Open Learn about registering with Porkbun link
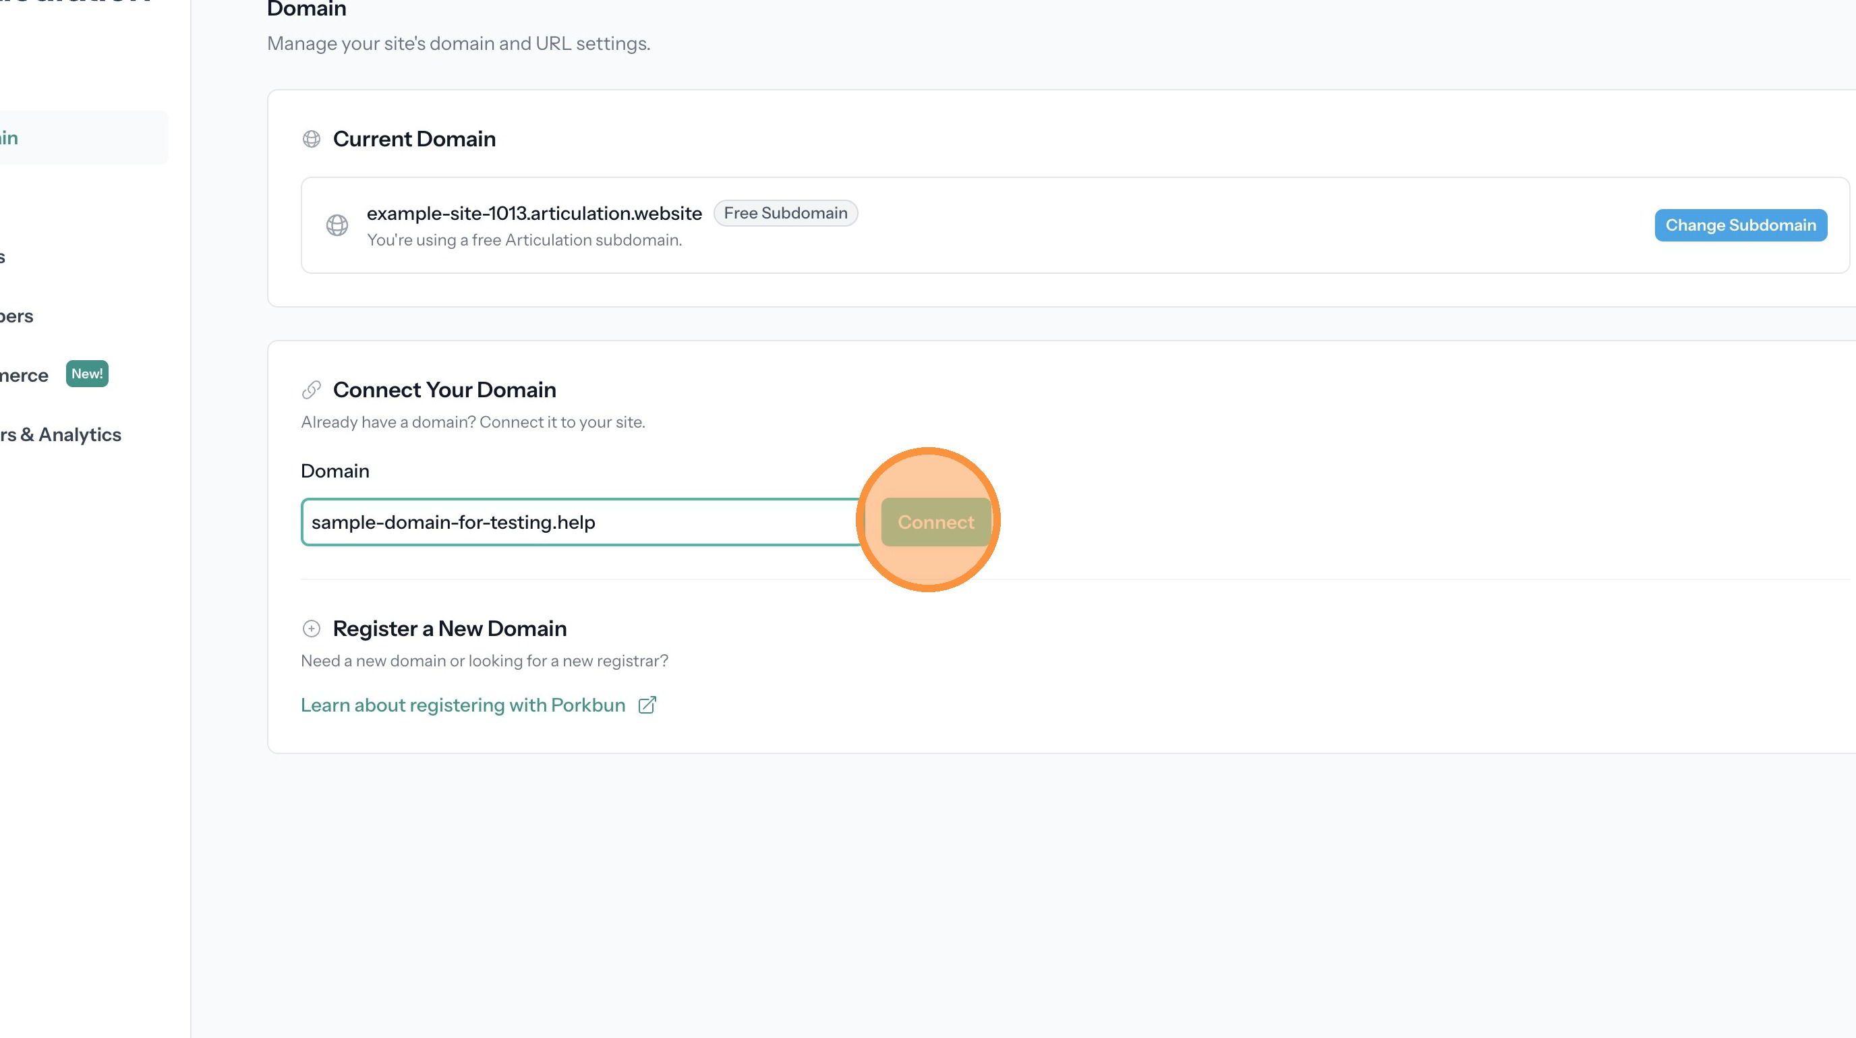This screenshot has width=1856, height=1038. (x=463, y=705)
